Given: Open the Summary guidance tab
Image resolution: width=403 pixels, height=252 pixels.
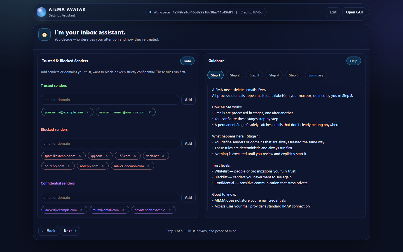Looking at the screenshot, I should pyautogui.click(x=315, y=75).
